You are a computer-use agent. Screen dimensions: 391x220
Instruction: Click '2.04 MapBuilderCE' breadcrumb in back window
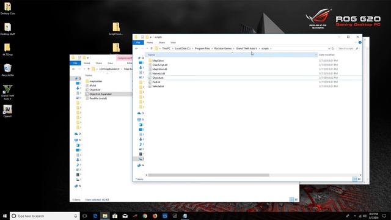(x=109, y=69)
